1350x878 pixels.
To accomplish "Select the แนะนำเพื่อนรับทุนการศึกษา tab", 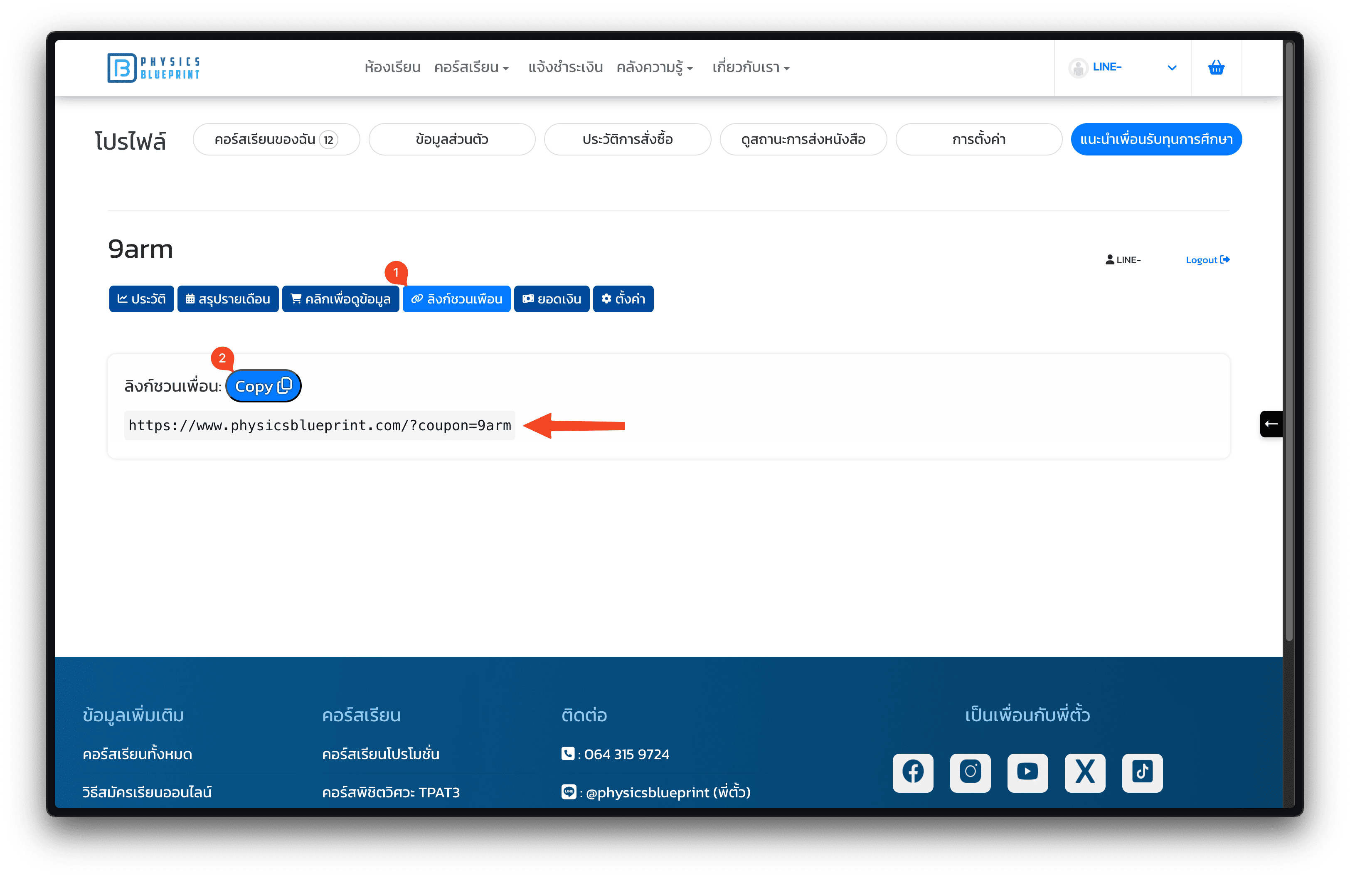I will [1156, 139].
